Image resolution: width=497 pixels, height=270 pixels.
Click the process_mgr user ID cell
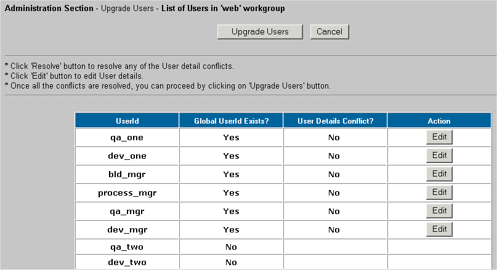[127, 193]
